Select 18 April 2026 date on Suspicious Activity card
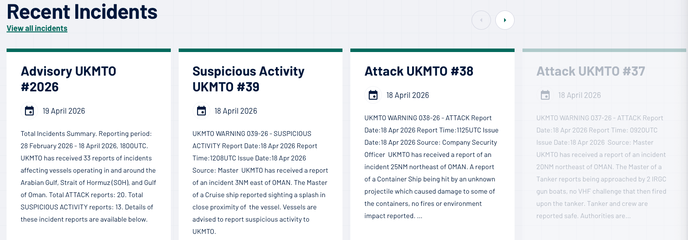The height and width of the screenshot is (240, 688). 236,111
